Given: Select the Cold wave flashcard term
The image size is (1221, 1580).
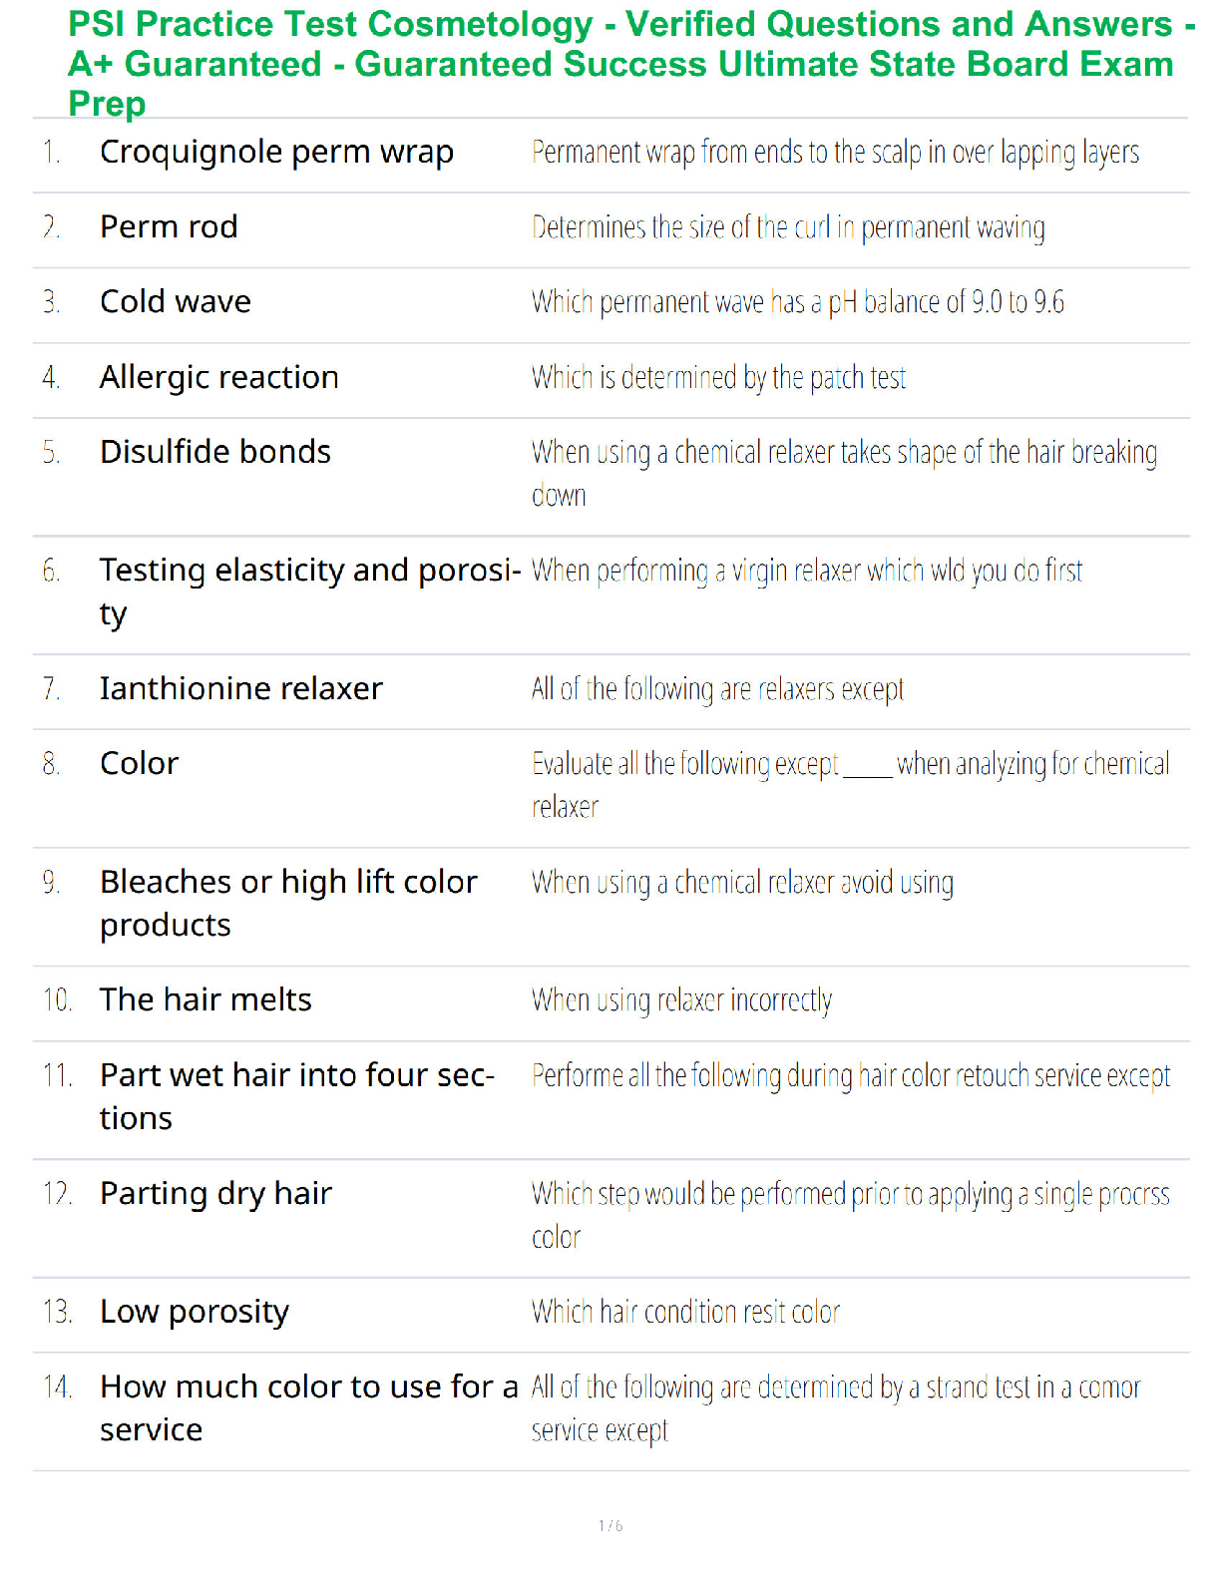Looking at the screenshot, I should pyautogui.click(x=176, y=302).
